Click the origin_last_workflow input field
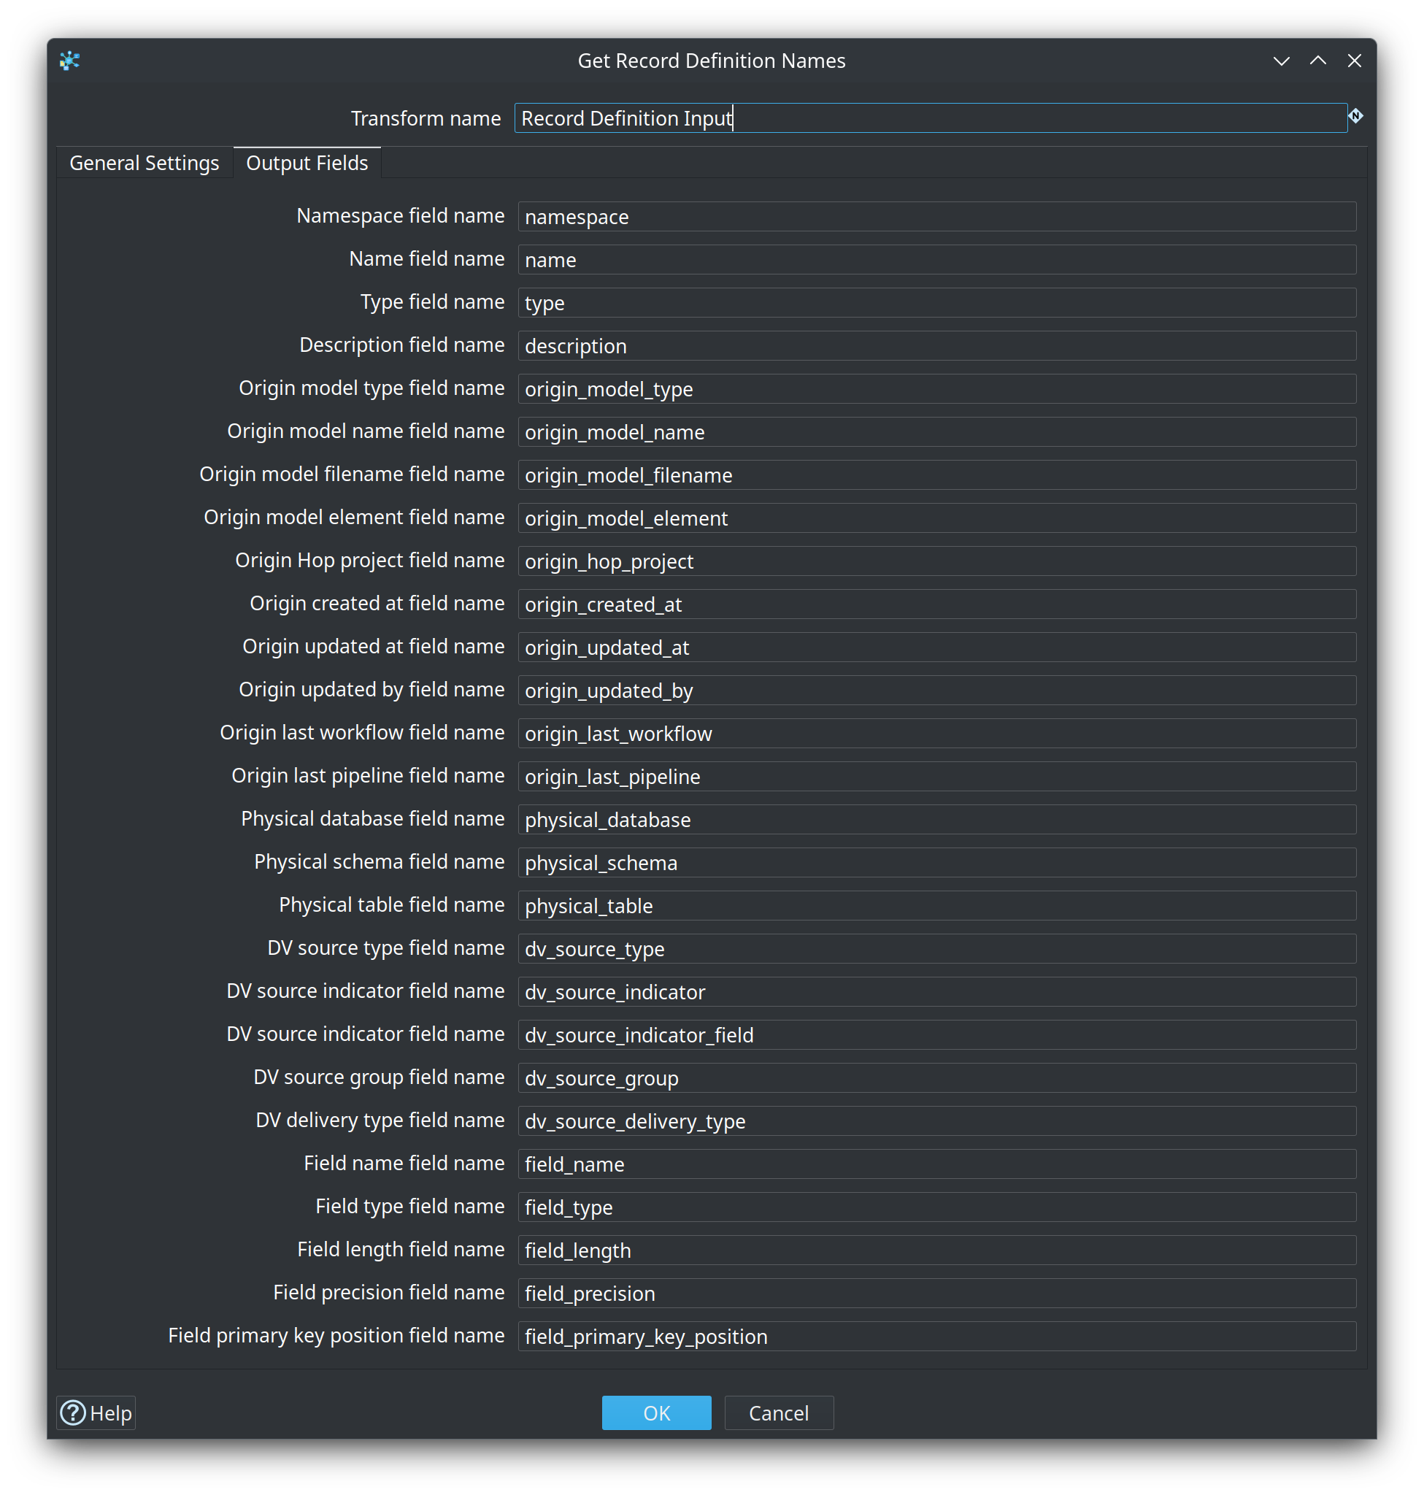Image resolution: width=1424 pixels, height=1495 pixels. pos(936,734)
